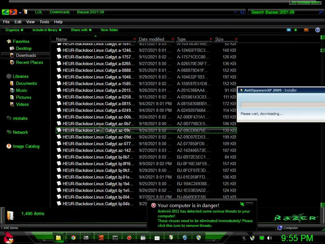Click the Image Catalog icon
Screen dimensions: 325x244
pos(9,146)
